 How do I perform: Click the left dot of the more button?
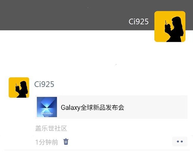(x=178, y=142)
